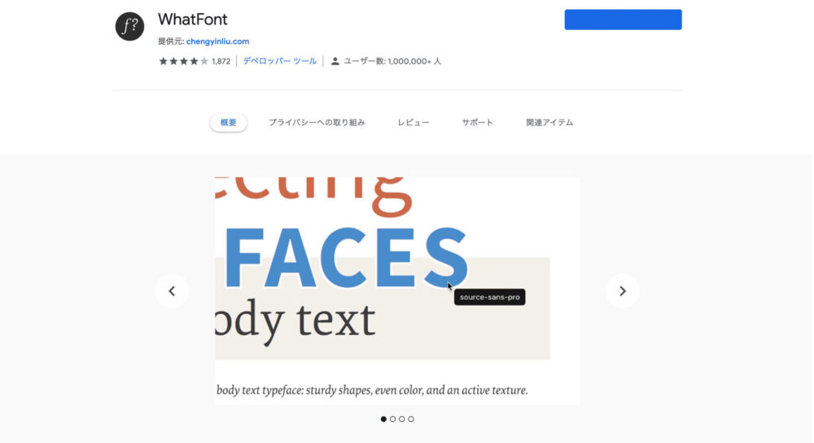The image size is (814, 443).
Task: Select the first carousel dot
Action: tap(383, 419)
